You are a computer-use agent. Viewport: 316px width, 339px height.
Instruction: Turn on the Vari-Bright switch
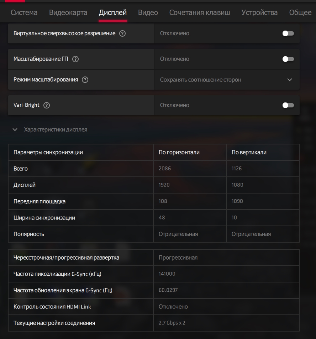(x=288, y=105)
